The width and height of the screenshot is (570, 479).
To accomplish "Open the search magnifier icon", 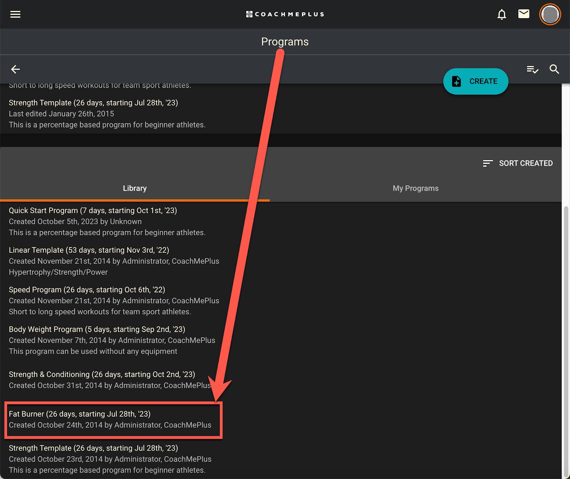I will pyautogui.click(x=554, y=69).
